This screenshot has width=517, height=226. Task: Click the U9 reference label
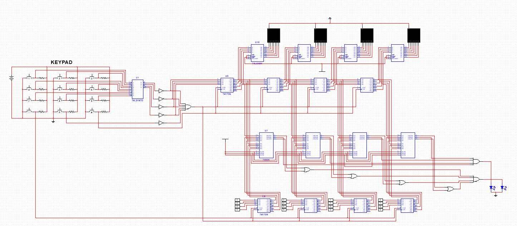(227, 76)
